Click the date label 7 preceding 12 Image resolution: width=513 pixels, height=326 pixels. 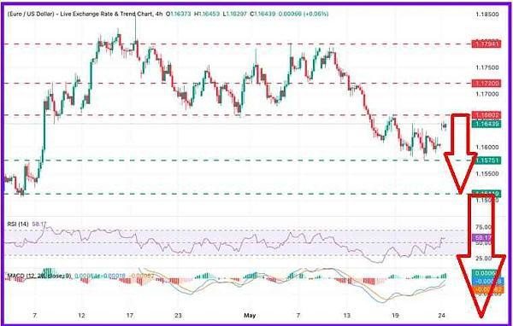coord(34,316)
